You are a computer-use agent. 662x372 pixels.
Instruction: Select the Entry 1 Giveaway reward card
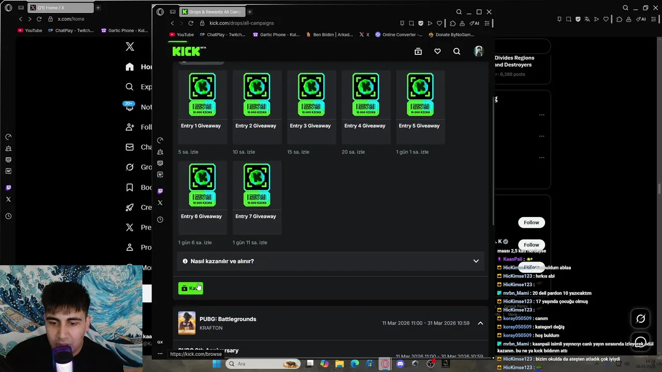tap(202, 107)
